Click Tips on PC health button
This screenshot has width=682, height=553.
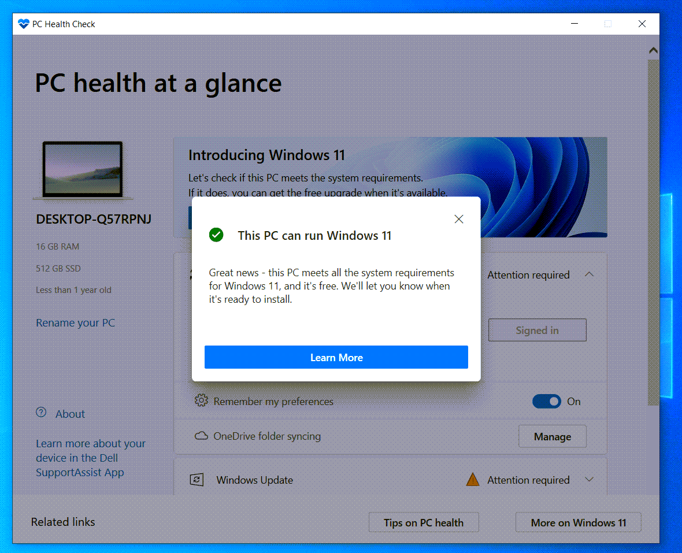click(x=424, y=522)
